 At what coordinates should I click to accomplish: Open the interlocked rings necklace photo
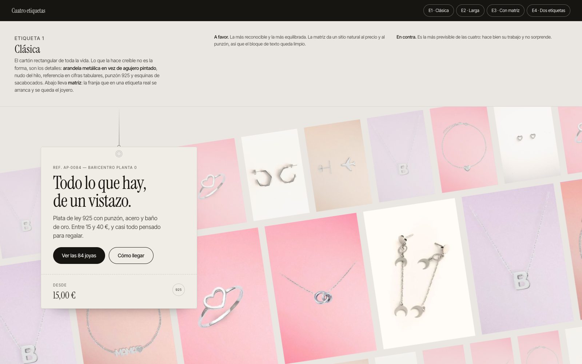point(320,288)
